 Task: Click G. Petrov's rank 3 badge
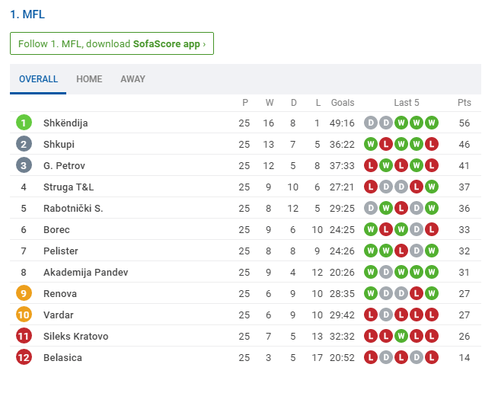[24, 165]
